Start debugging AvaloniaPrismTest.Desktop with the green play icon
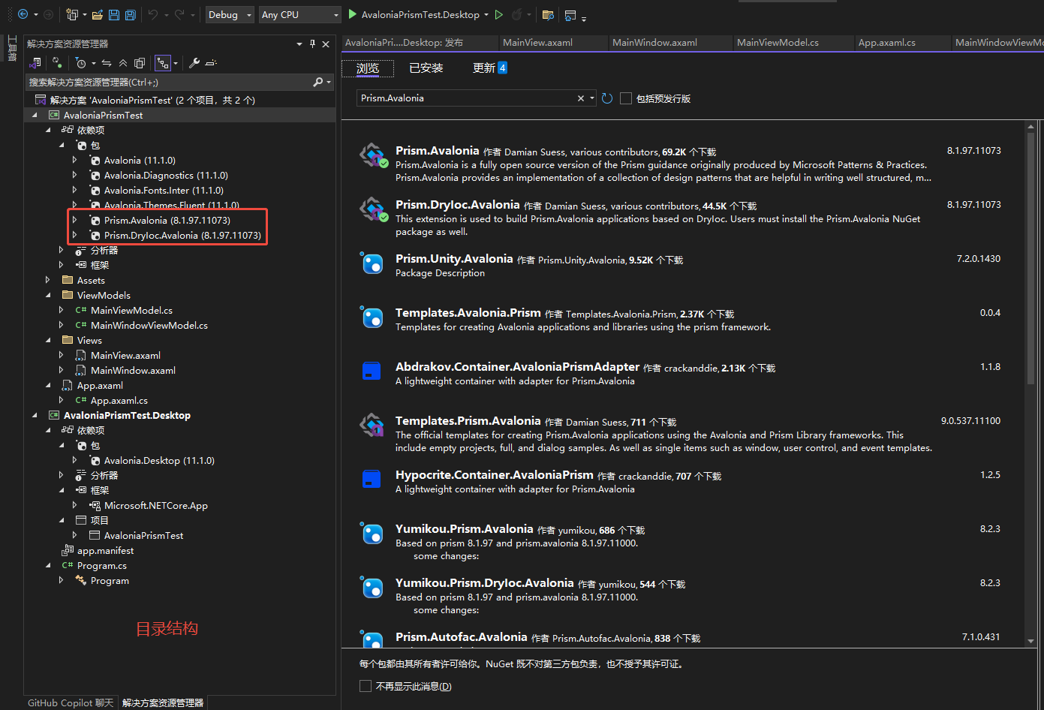This screenshot has height=710, width=1044. 352,14
